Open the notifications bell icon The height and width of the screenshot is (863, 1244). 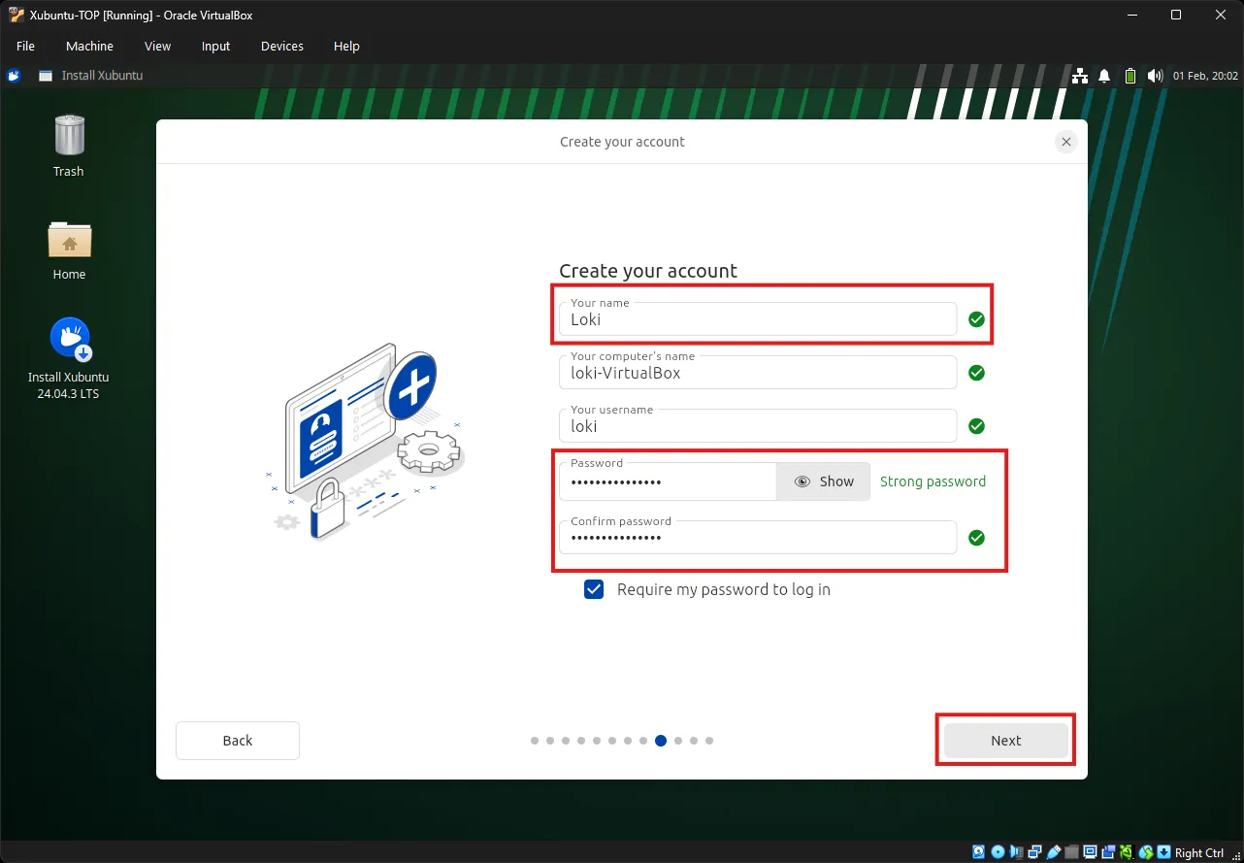tap(1104, 76)
